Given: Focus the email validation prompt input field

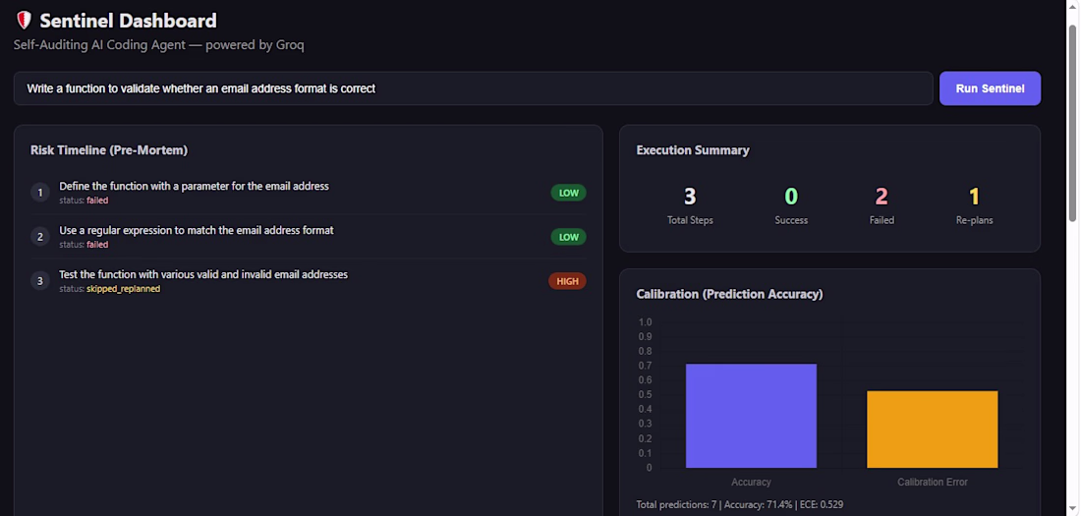Looking at the screenshot, I should (473, 88).
